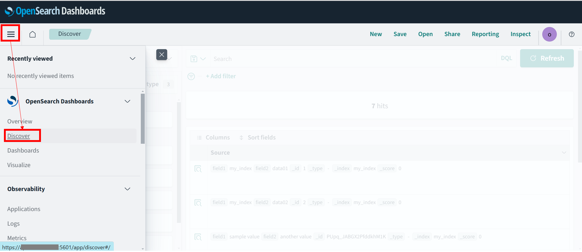
Task: Click the 7 hits count text
Action: click(x=380, y=106)
